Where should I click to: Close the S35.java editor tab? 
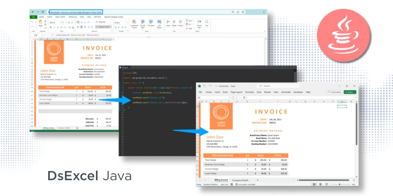130,67
